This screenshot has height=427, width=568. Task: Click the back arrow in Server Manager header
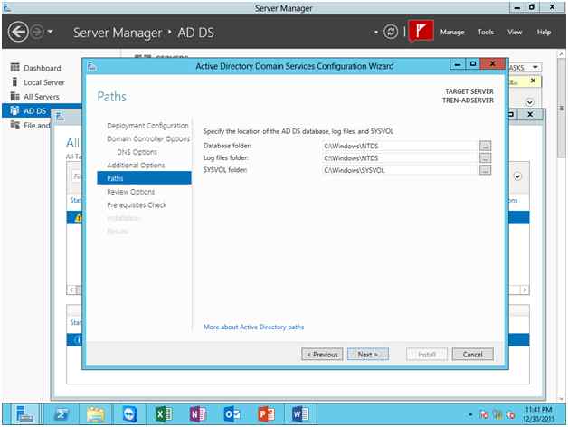[x=18, y=32]
